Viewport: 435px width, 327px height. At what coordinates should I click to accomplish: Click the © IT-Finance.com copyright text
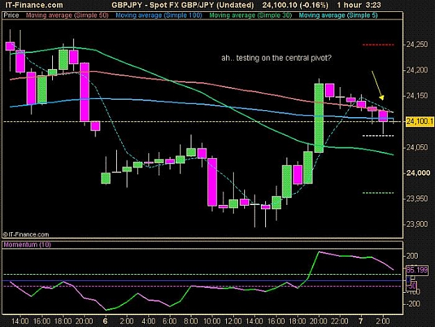tap(26, 234)
